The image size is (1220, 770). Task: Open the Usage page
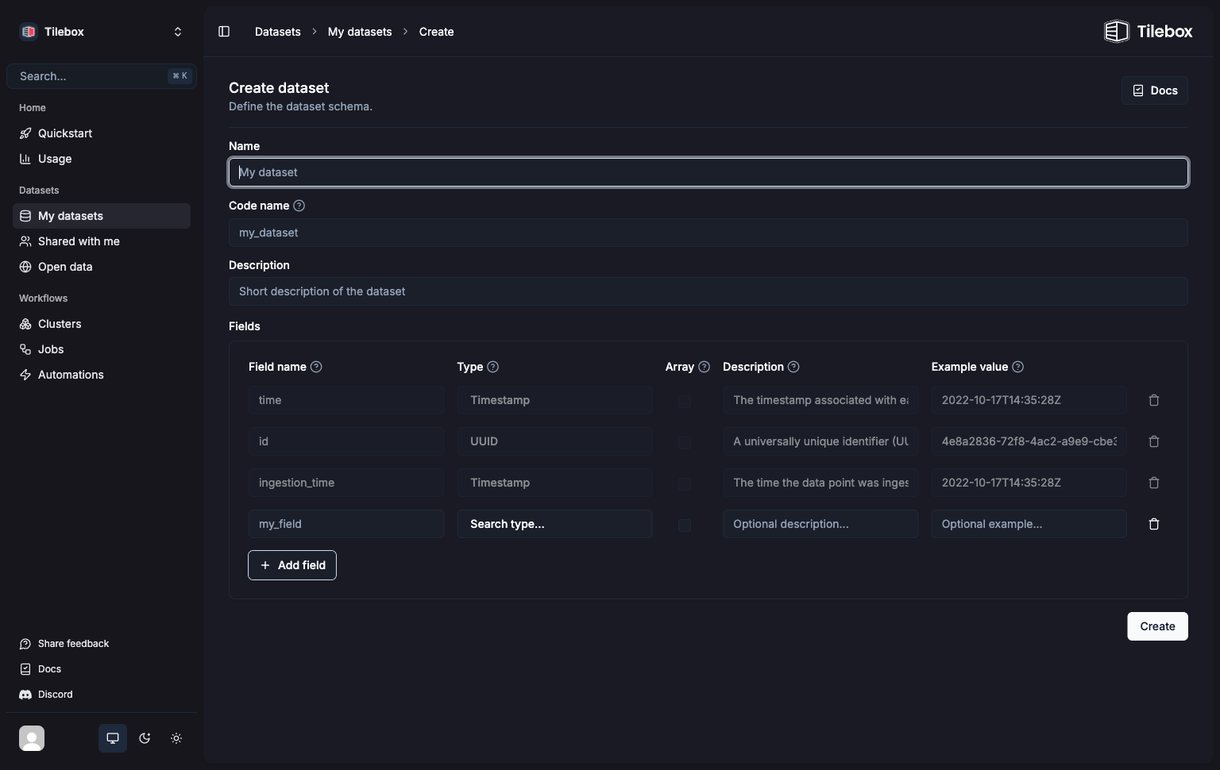coord(102,159)
